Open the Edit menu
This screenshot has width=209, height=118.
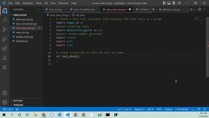pyautogui.click(x=17, y=3)
